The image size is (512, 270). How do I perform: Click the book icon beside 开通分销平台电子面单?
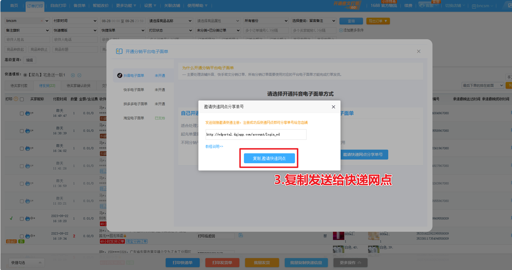click(x=119, y=51)
